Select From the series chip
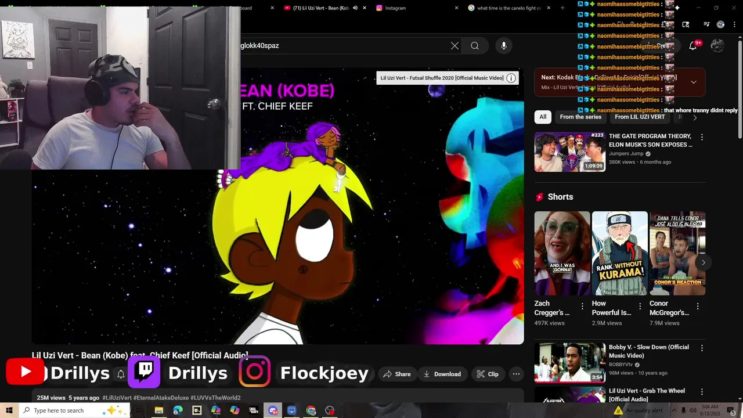This screenshot has width=743, height=418. point(580,117)
